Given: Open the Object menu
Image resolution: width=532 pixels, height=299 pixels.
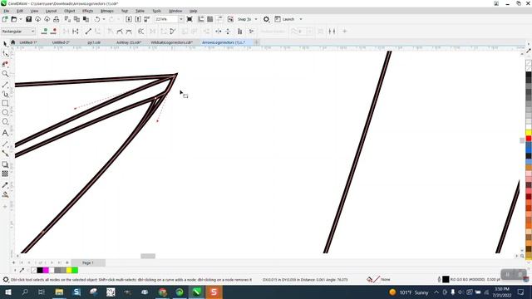Looking at the screenshot, I should [x=69, y=11].
